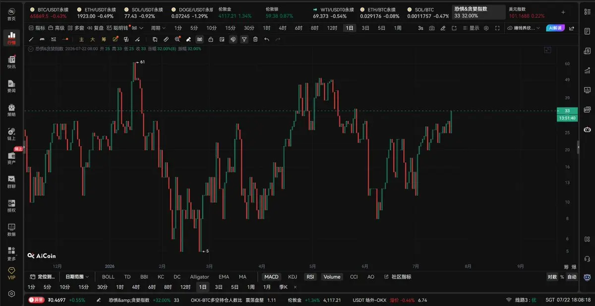Click the AI解读 button
The image size is (595, 306).
[554, 28]
